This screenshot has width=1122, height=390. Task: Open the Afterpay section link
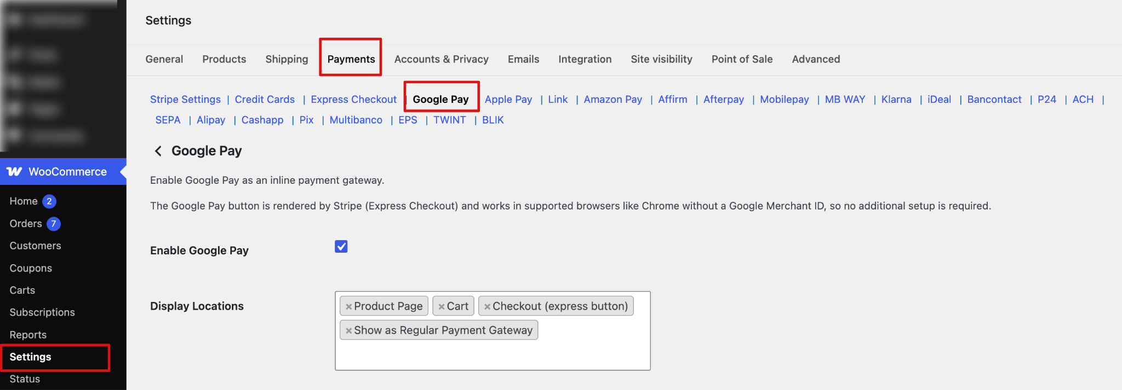(x=724, y=100)
